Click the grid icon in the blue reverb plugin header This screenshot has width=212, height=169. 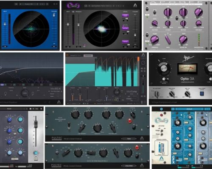[47, 4]
